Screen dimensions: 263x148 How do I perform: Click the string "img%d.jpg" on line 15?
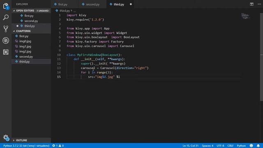(x=105, y=77)
